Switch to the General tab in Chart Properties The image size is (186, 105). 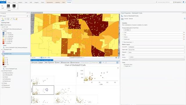coord(131,19)
